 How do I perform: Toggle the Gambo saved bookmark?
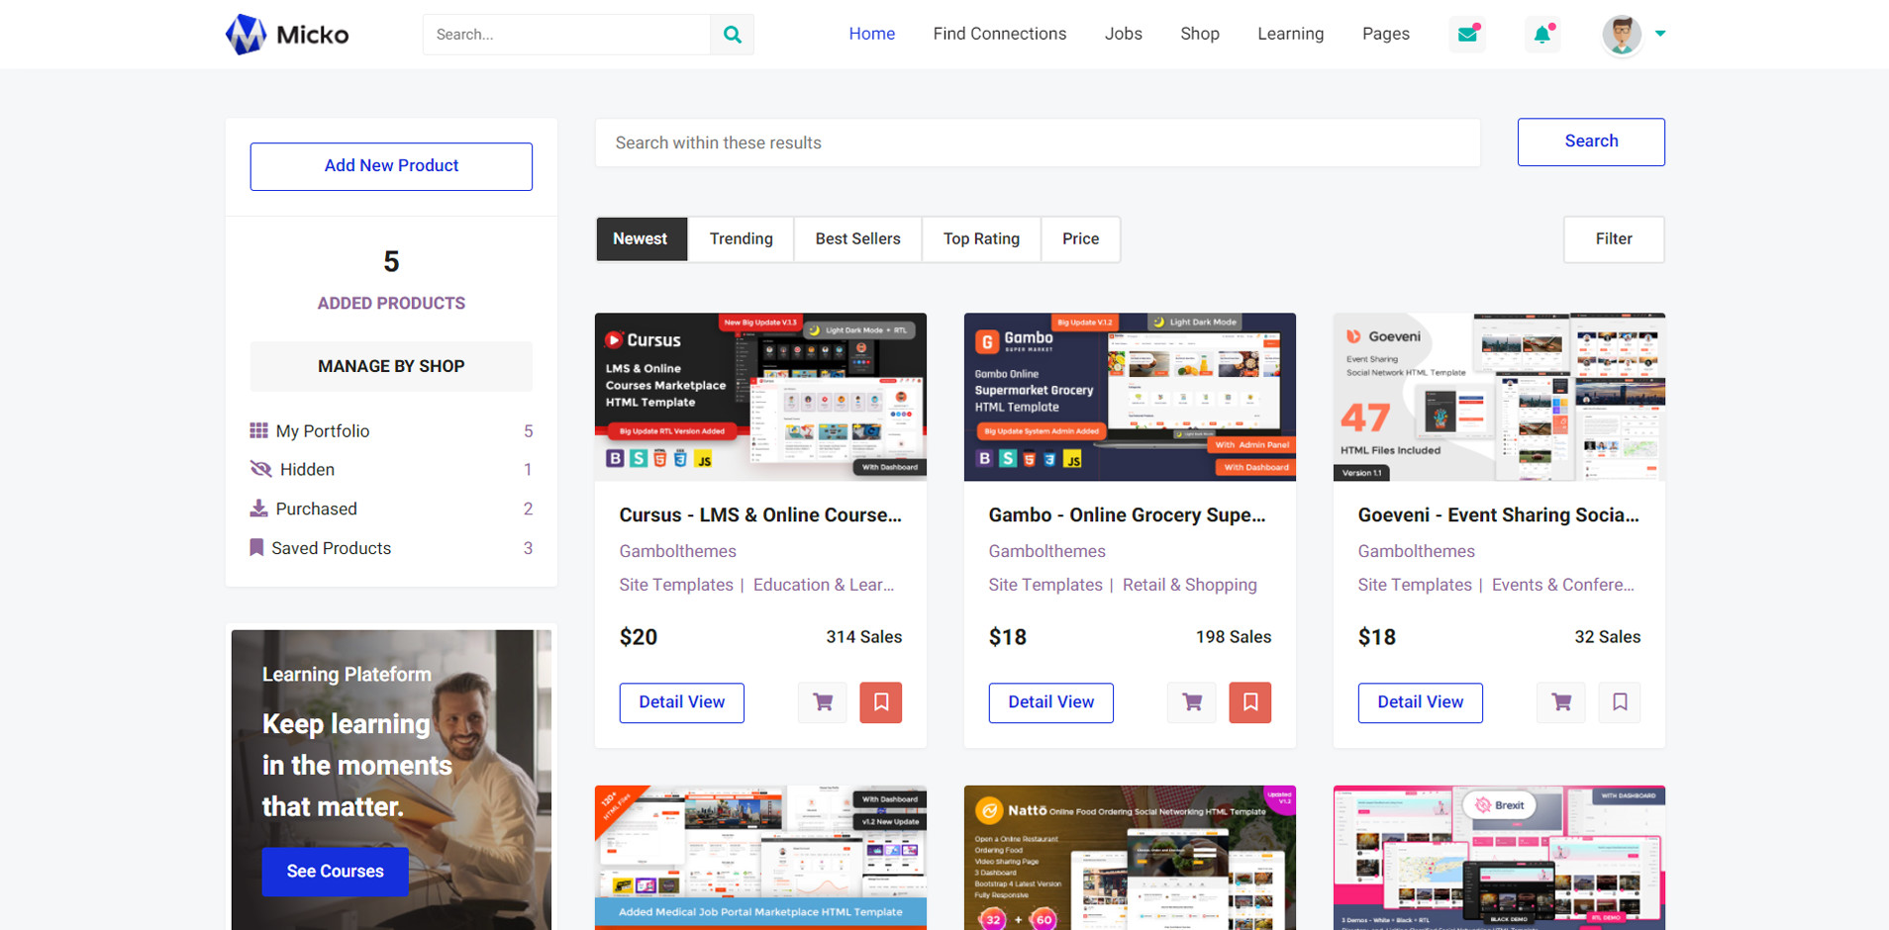coord(1249,702)
